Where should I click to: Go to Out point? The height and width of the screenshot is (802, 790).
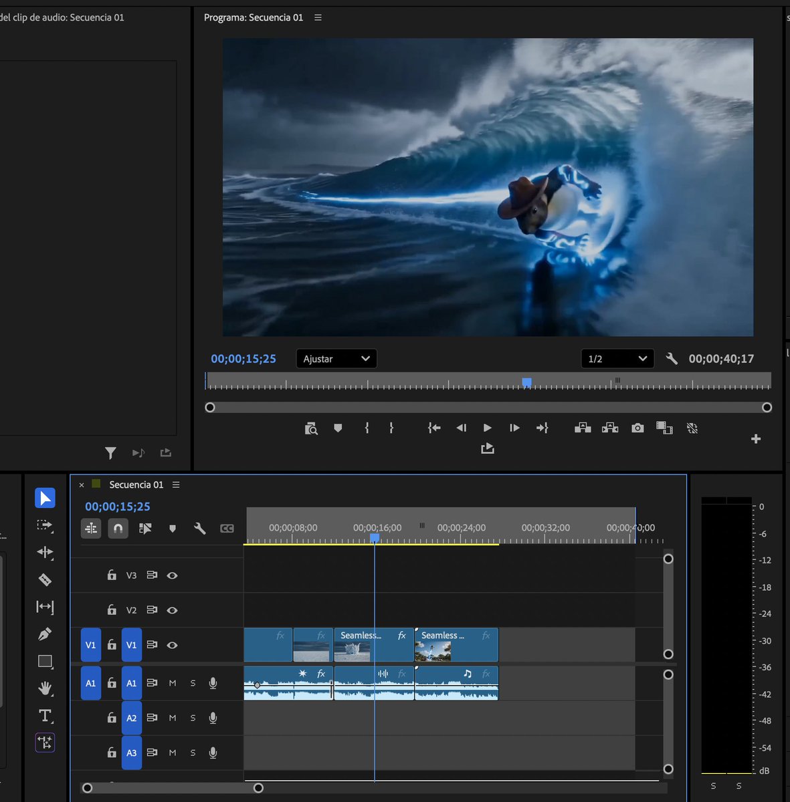coord(542,428)
